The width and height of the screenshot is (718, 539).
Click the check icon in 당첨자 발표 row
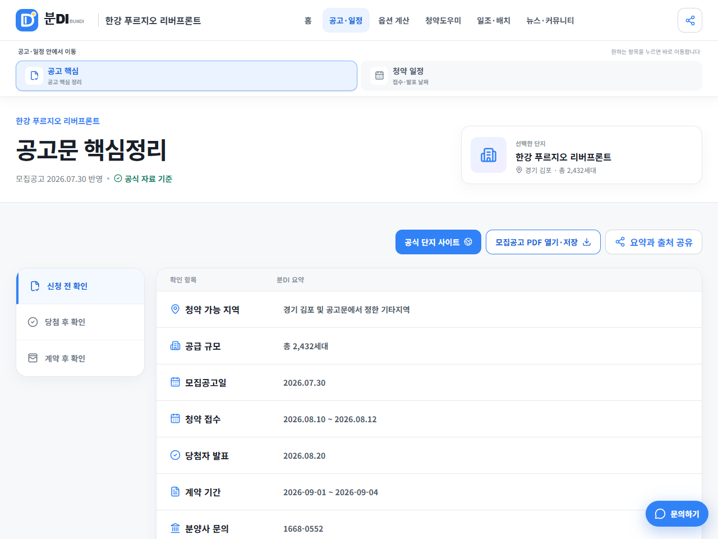click(x=175, y=455)
